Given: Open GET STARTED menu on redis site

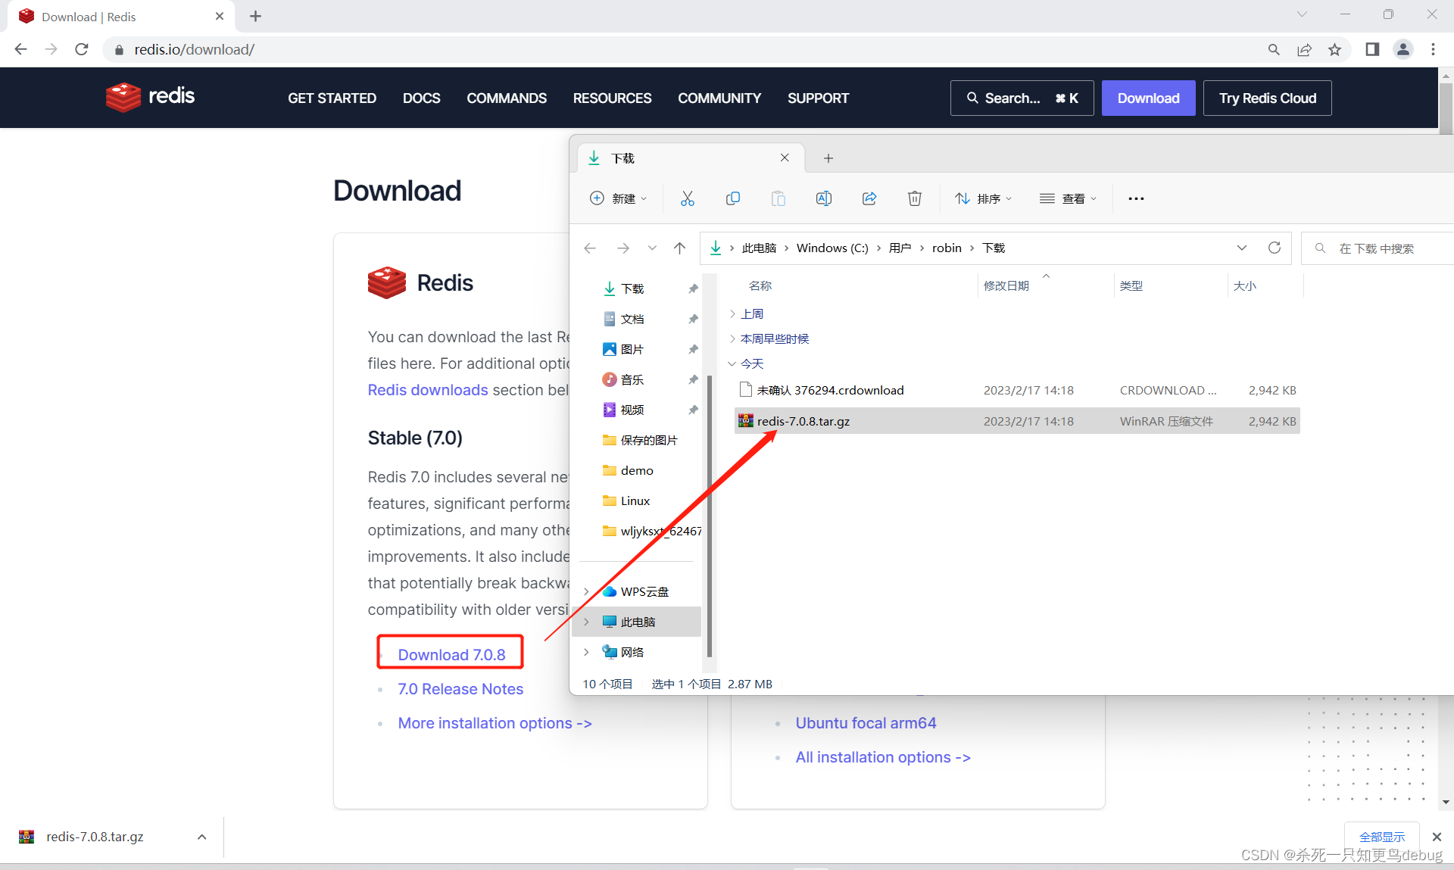Looking at the screenshot, I should tap(332, 98).
